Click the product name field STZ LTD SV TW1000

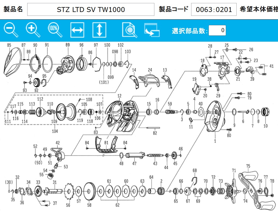coord(91,10)
